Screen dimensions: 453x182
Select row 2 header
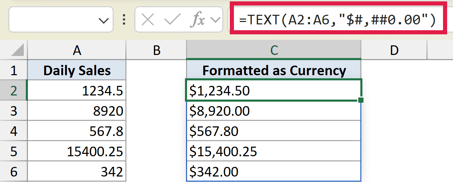13,90
